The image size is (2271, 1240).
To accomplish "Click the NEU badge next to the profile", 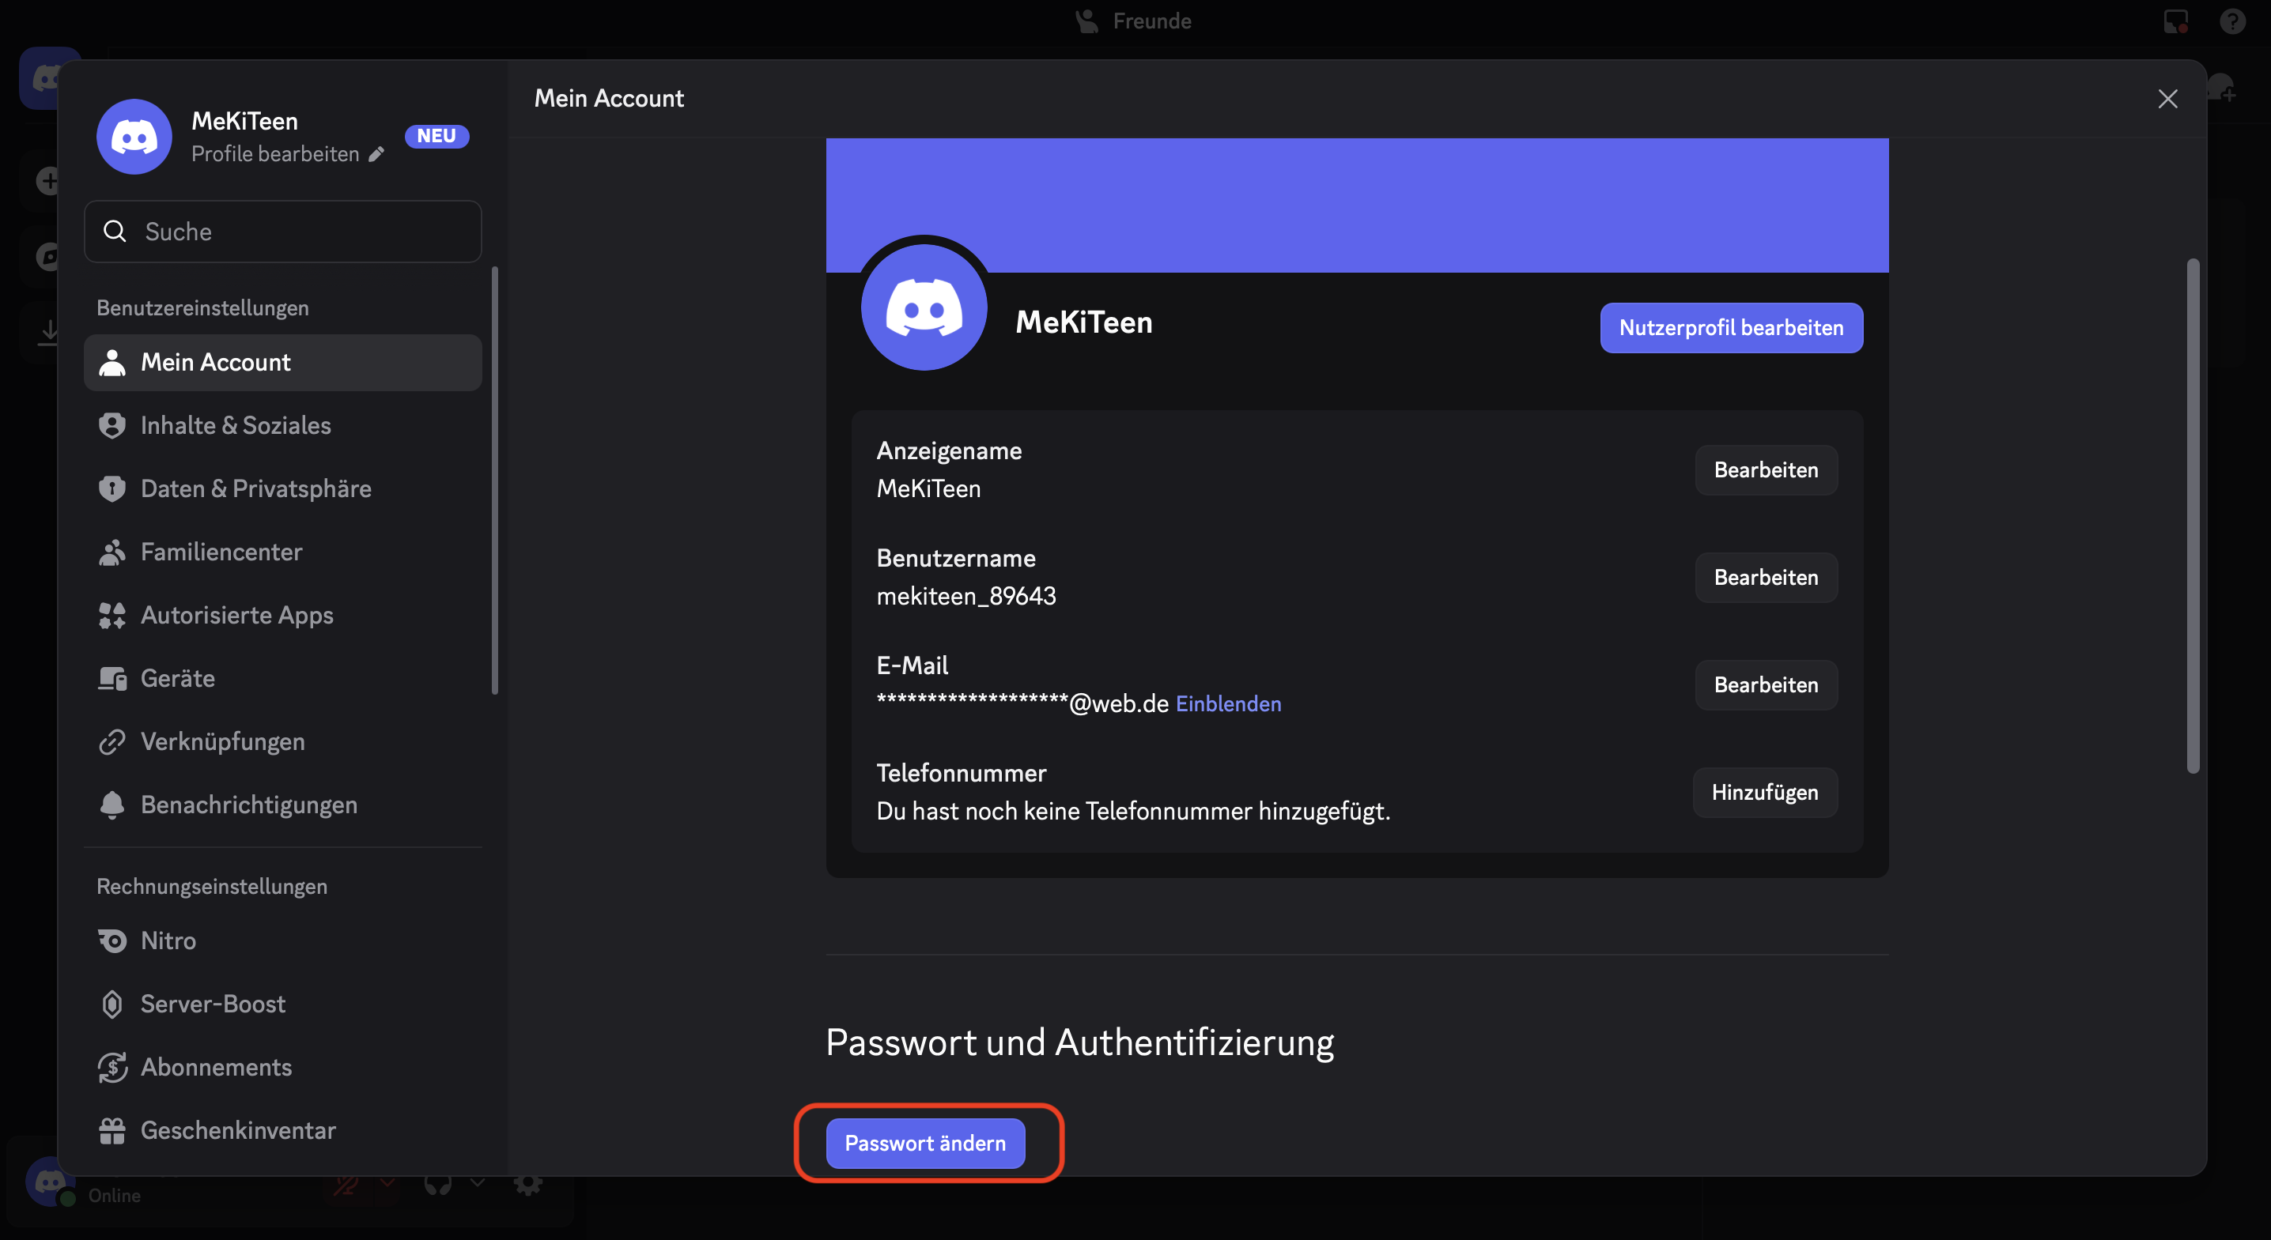I will tap(436, 136).
